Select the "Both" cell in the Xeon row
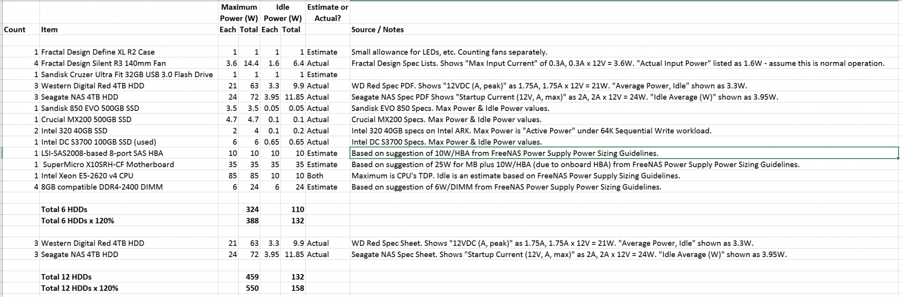This screenshot has height=297, width=902. [x=315, y=176]
